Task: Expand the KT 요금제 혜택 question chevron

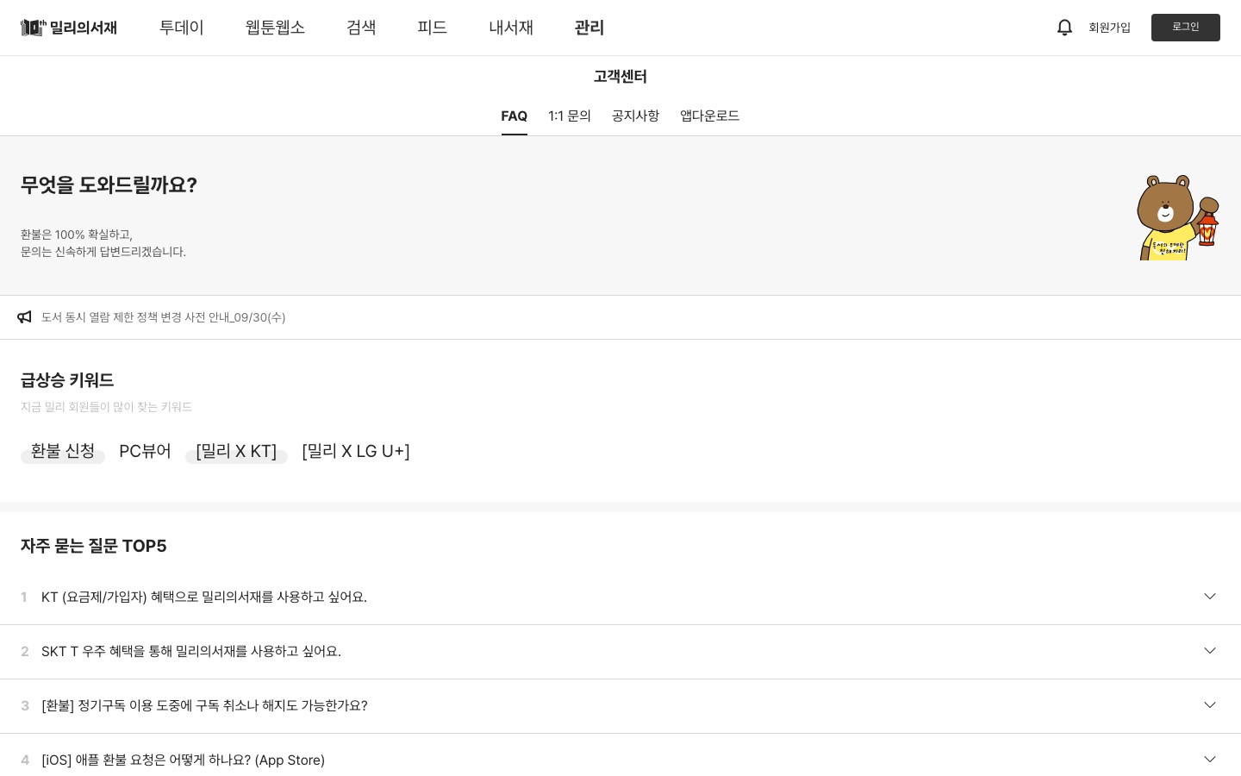Action: tap(1210, 597)
